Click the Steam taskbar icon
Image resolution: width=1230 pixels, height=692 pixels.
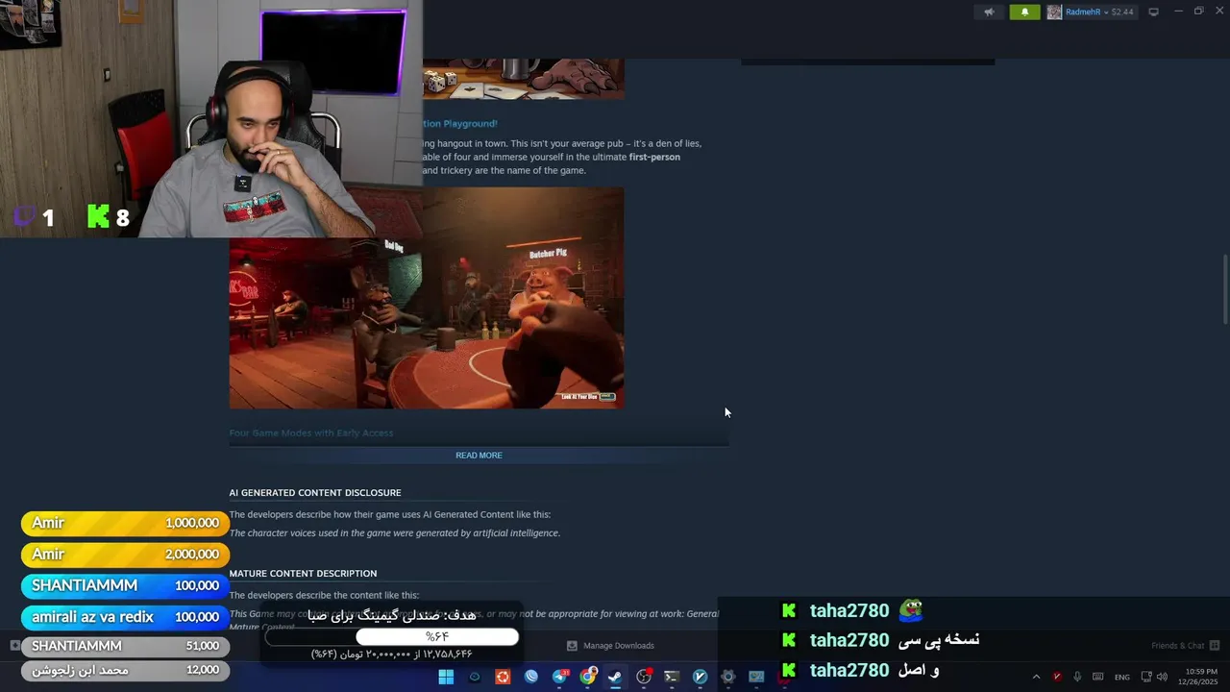pos(615,677)
